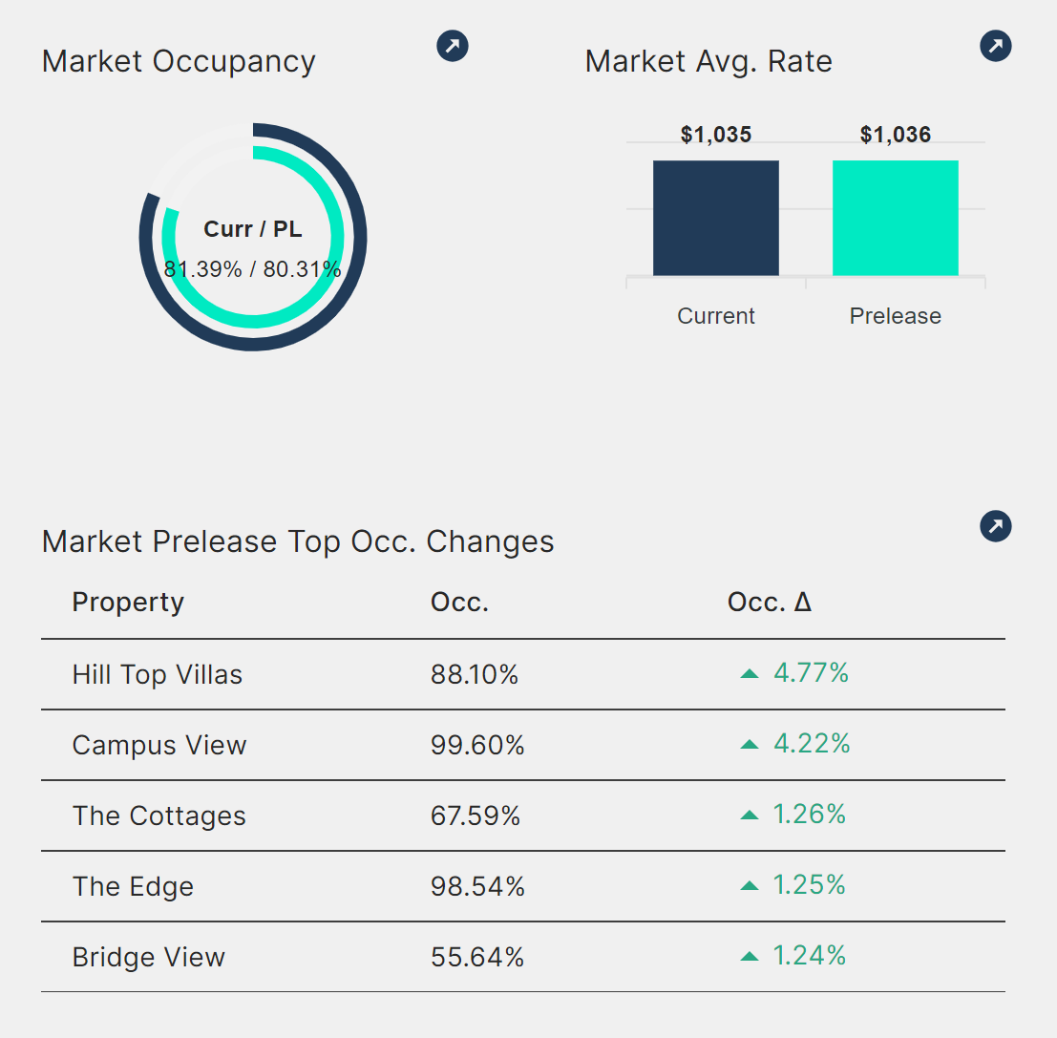Expand Market Prelease Top Occ. Changes widget

coord(996,526)
